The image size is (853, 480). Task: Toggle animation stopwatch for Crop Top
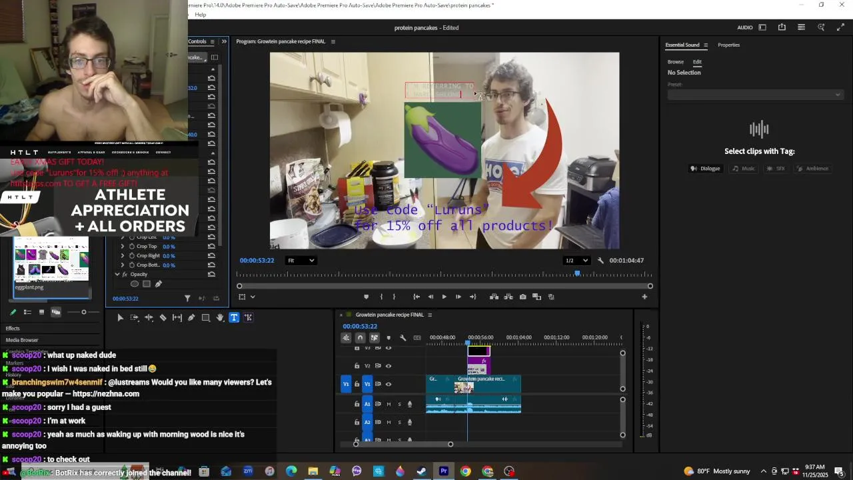point(132,247)
